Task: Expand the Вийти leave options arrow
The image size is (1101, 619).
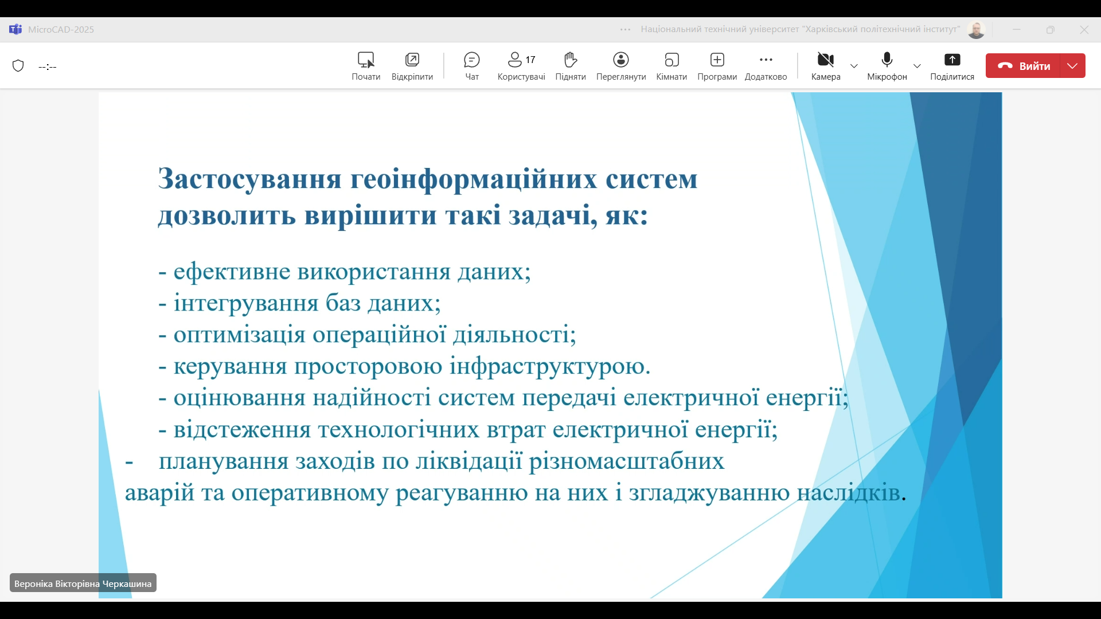Action: tap(1073, 66)
